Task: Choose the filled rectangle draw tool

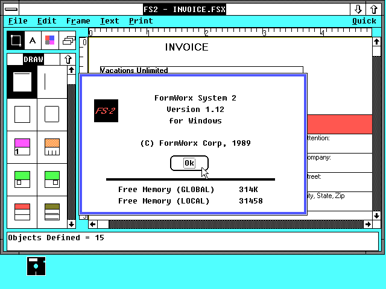Action: tap(22, 82)
